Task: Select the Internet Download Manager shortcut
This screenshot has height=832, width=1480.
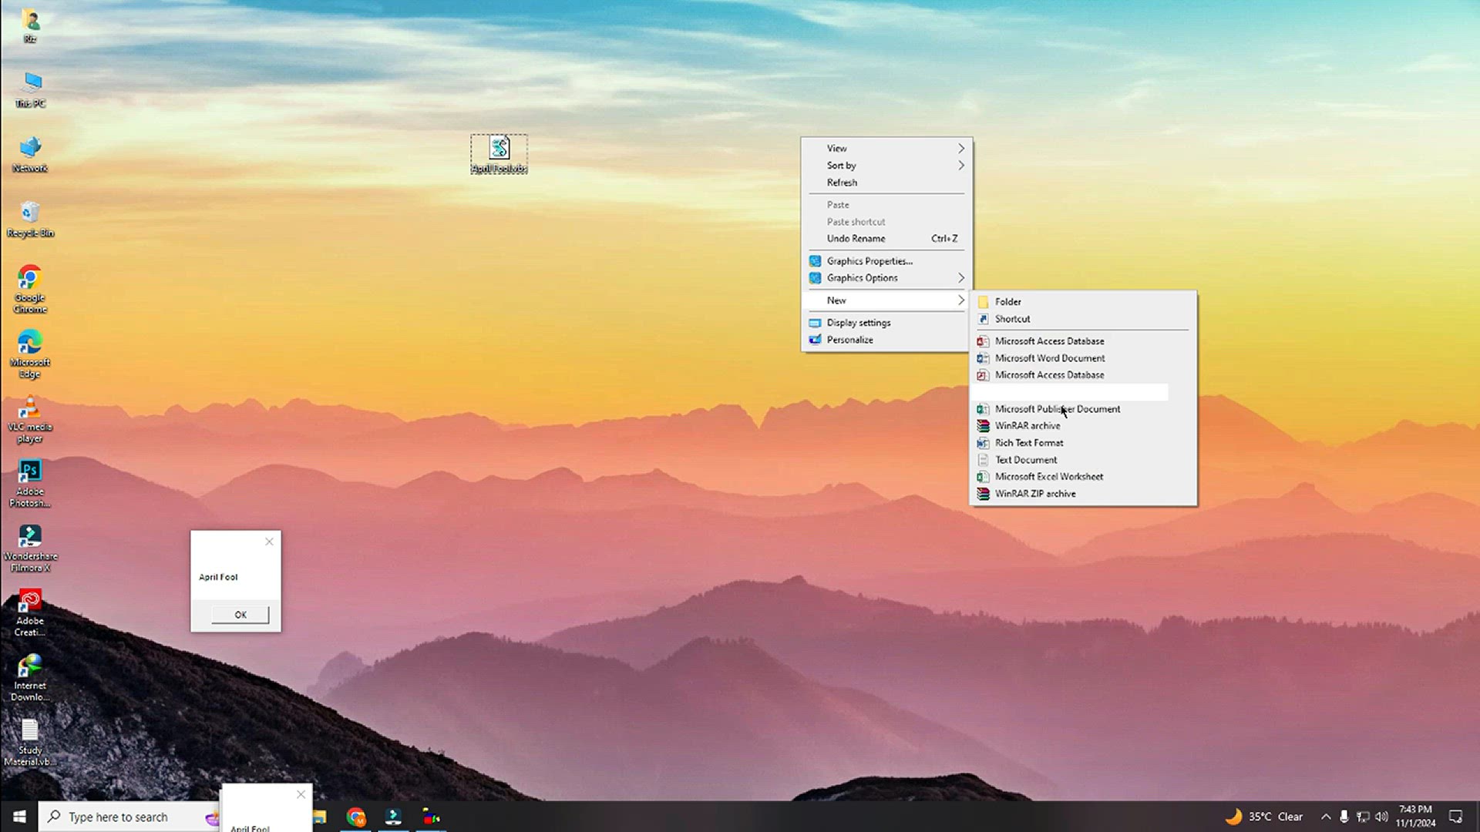Action: point(30,677)
